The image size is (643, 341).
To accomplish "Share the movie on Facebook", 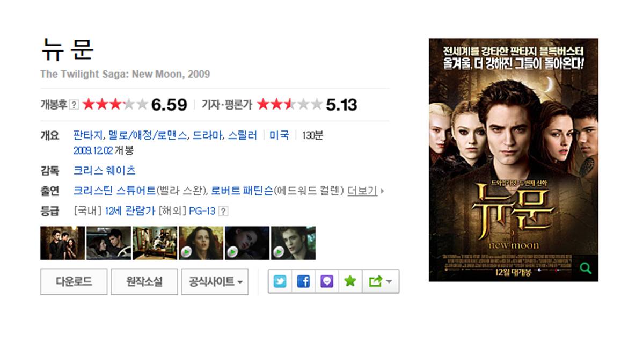I will tap(303, 281).
